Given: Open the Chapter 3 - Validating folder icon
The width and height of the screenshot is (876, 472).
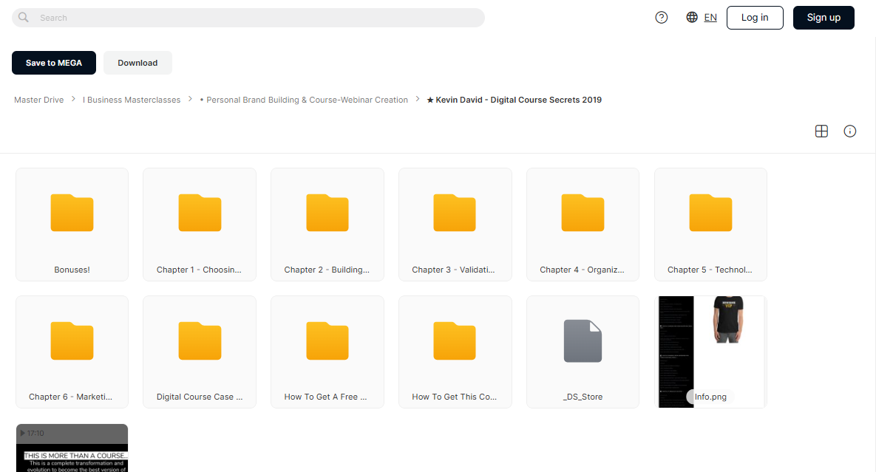Looking at the screenshot, I should tap(455, 213).
